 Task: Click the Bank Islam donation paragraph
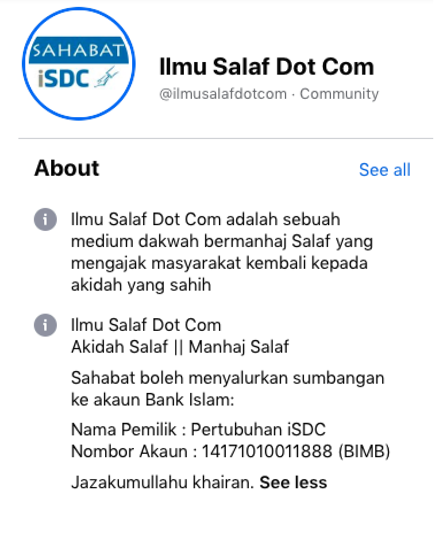228,389
